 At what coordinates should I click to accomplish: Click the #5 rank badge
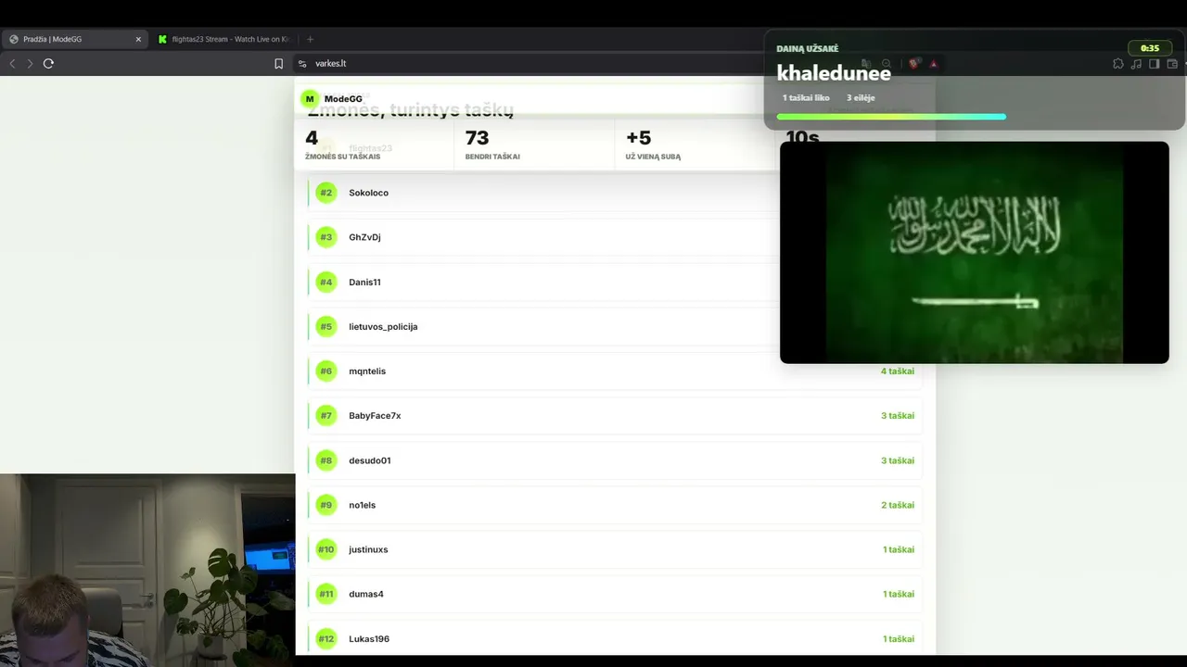pos(325,326)
